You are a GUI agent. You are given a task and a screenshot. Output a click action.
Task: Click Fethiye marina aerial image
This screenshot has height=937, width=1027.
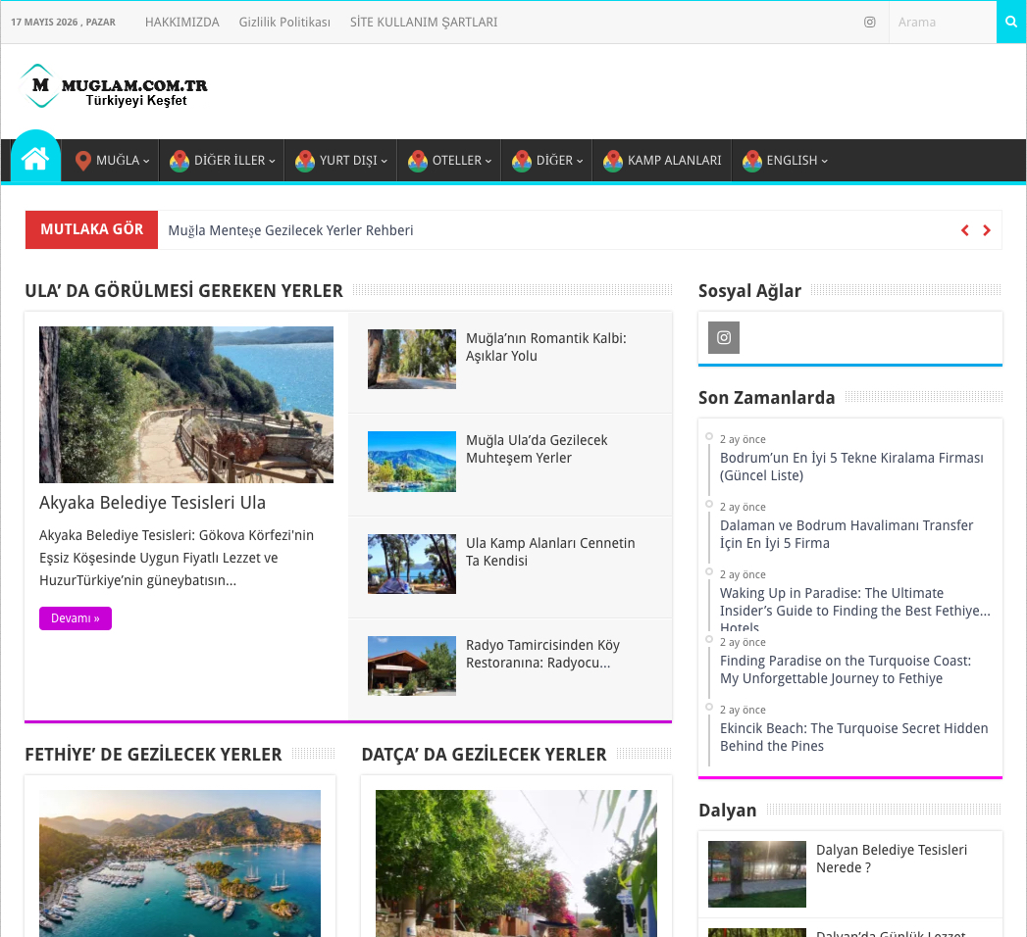pos(180,863)
